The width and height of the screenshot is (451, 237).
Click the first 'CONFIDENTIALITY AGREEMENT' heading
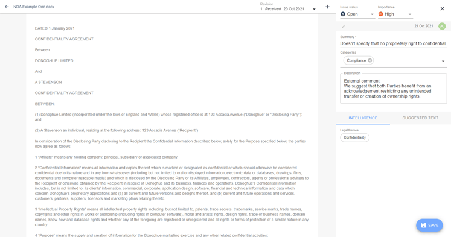[x=64, y=39]
